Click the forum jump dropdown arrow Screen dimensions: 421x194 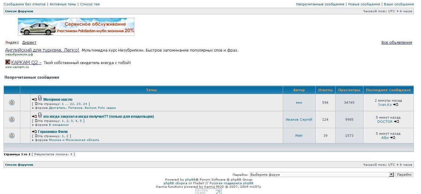click(391, 175)
